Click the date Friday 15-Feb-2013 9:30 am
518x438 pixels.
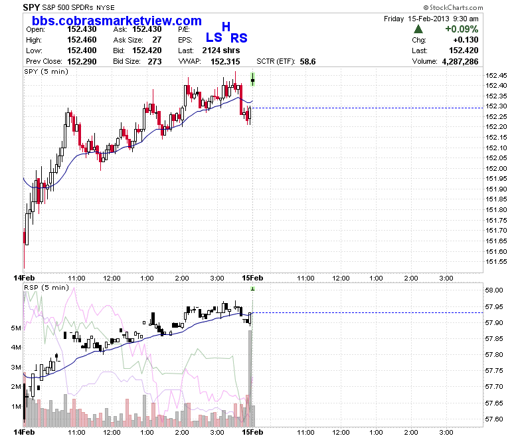tap(431, 19)
